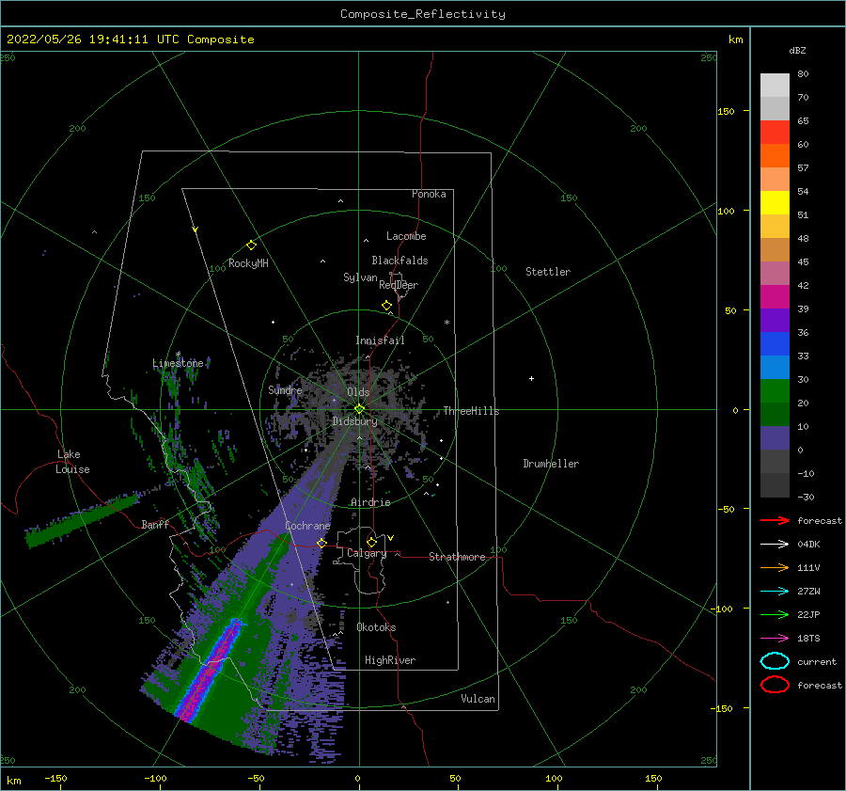Click the Vulcan town label
This screenshot has height=791, width=846.
tap(478, 699)
